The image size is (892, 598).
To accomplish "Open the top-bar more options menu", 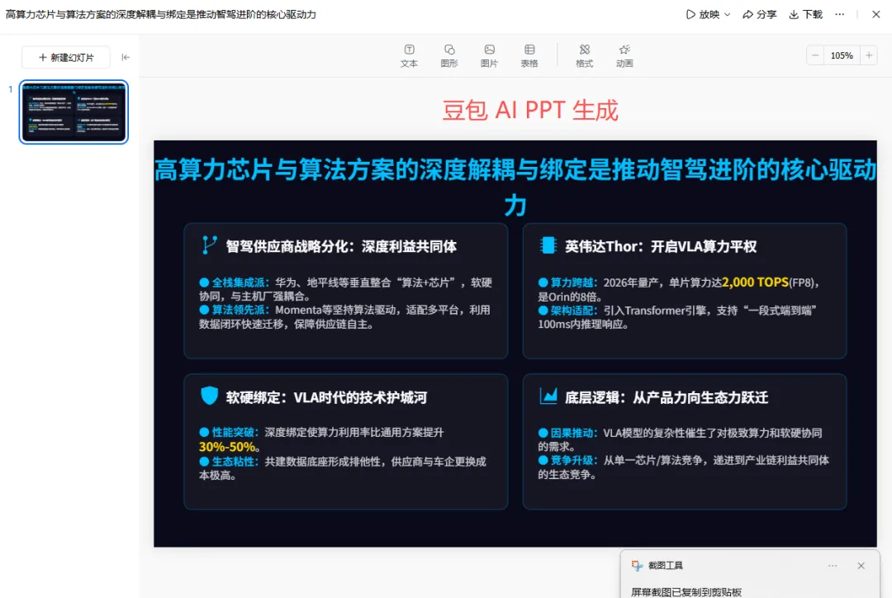I will (x=840, y=14).
